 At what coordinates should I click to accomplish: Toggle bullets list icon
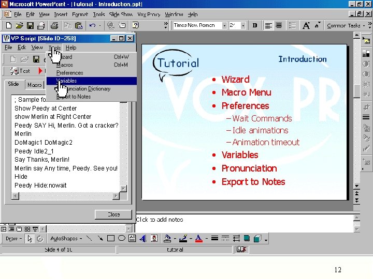(x=292, y=25)
